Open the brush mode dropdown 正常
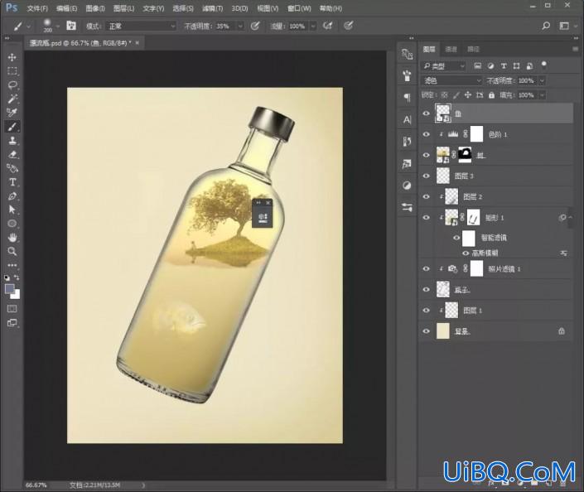 tap(141, 26)
